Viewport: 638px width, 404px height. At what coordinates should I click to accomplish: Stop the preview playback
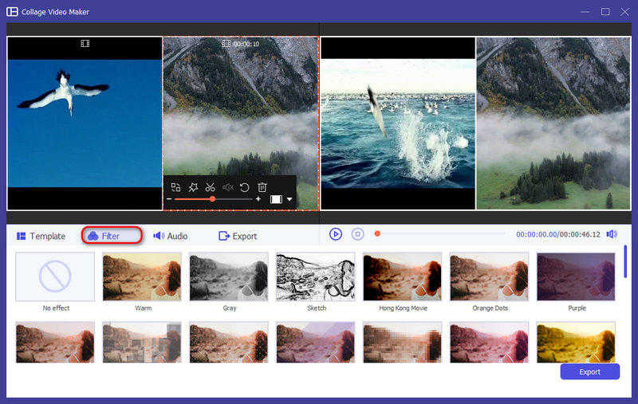click(x=358, y=234)
